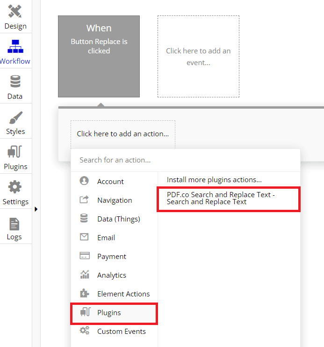Screen dimensions: 324x347
Task: Open the Settings gear icon
Action: point(15,187)
